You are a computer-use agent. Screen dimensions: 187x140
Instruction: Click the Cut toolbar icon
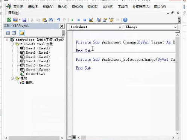coord(32,20)
